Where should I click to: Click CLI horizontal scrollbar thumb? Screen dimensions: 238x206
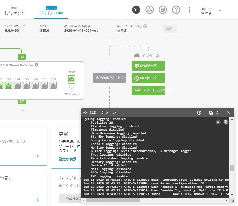[113, 200]
